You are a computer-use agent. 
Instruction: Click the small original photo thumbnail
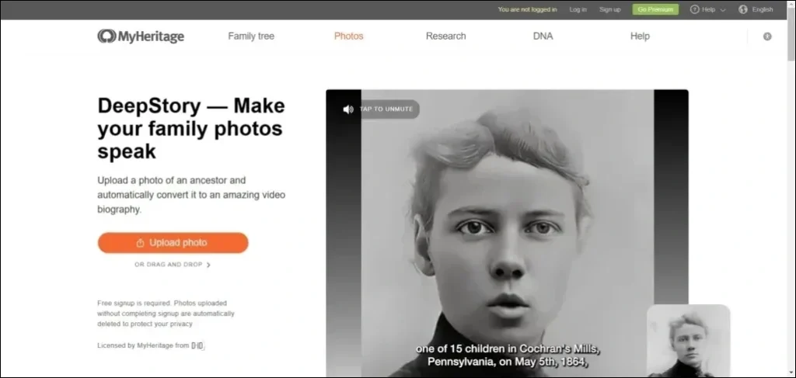pyautogui.click(x=689, y=341)
